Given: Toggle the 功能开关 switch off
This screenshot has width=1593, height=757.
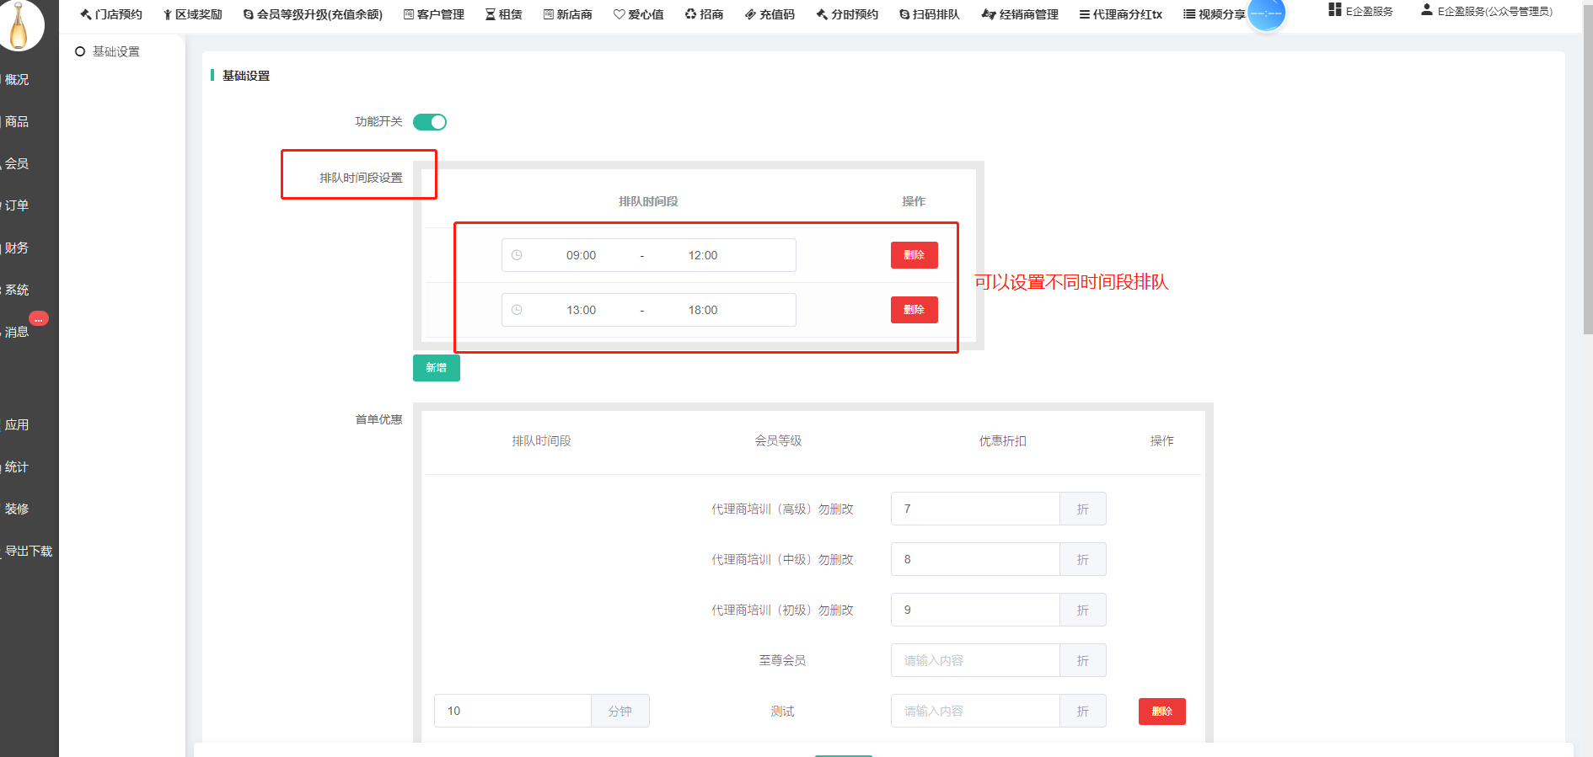Looking at the screenshot, I should 430,122.
